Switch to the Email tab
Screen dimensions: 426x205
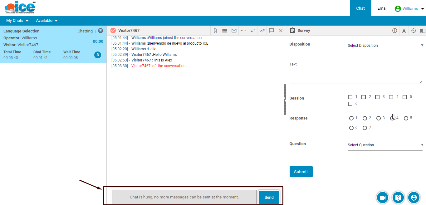(x=382, y=8)
